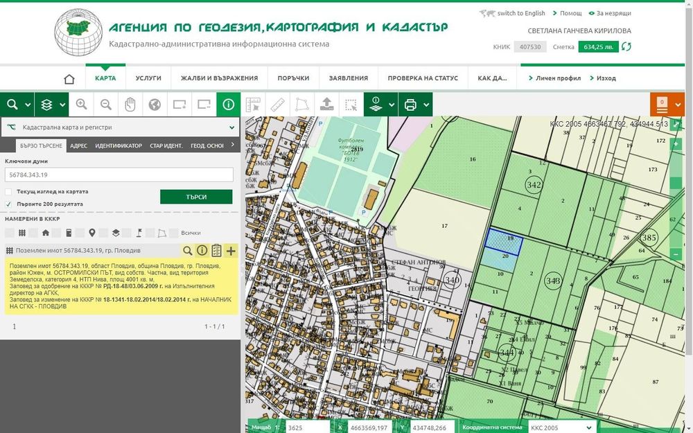The height and width of the screenshot is (433, 693).
Task: Open the 'ПОРЪЧКИ' menu item
Action: [x=293, y=78]
